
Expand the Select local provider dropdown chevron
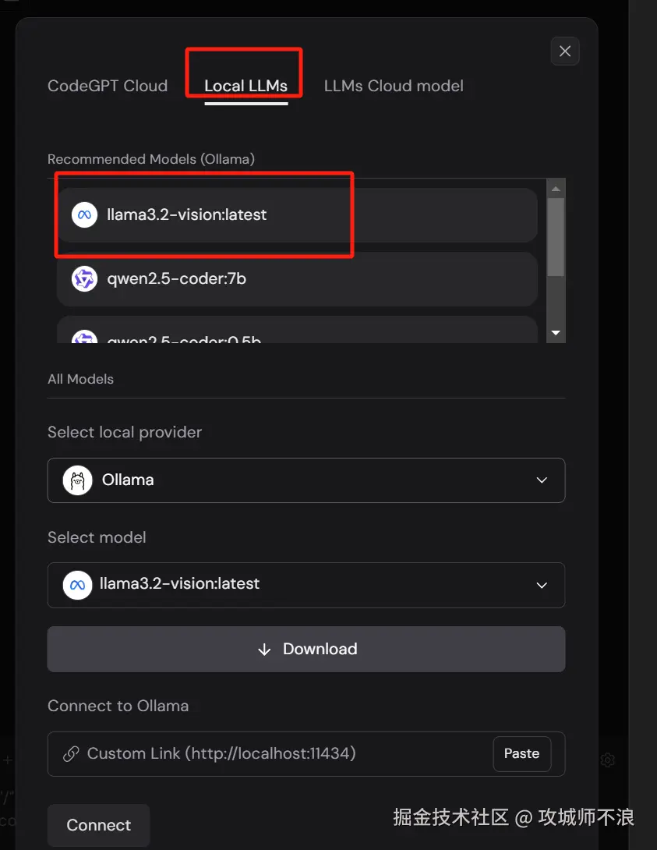tap(542, 480)
